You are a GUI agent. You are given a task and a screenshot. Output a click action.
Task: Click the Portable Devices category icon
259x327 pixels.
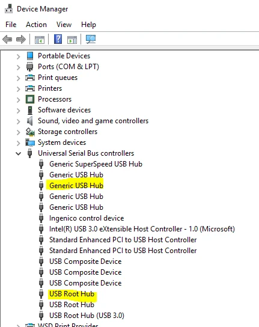(x=30, y=56)
